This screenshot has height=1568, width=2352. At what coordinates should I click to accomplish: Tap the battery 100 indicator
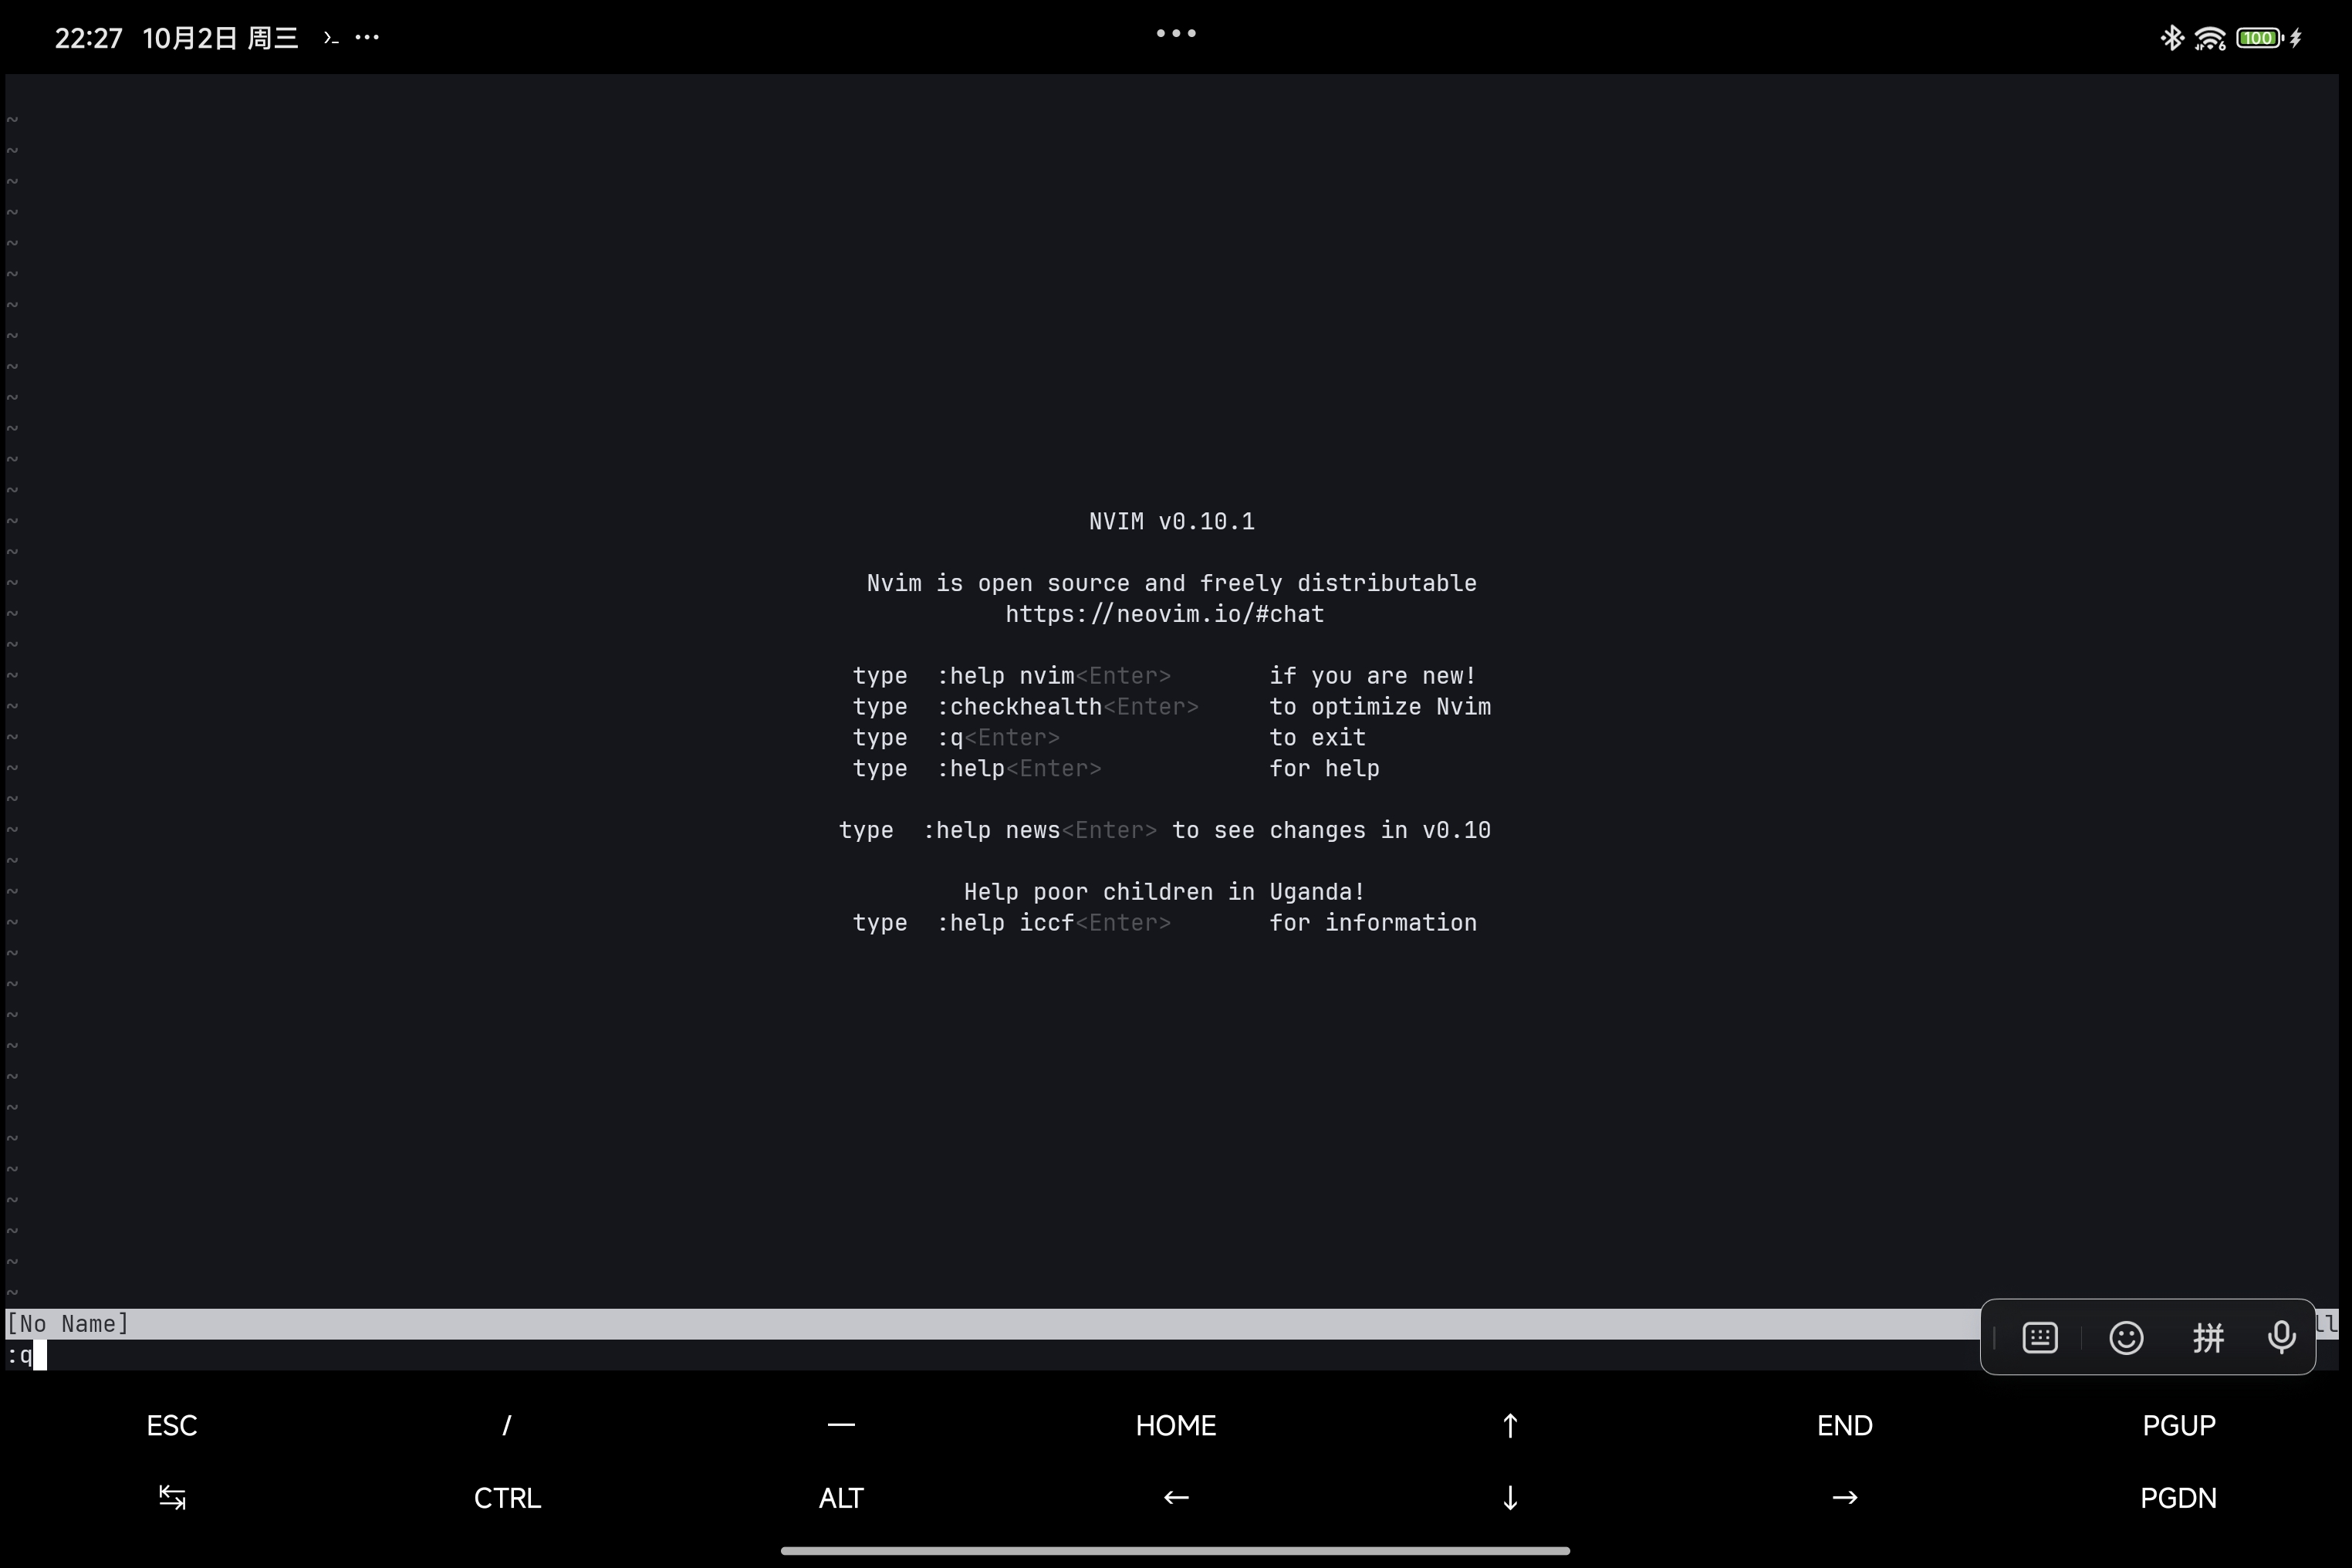click(x=2259, y=38)
